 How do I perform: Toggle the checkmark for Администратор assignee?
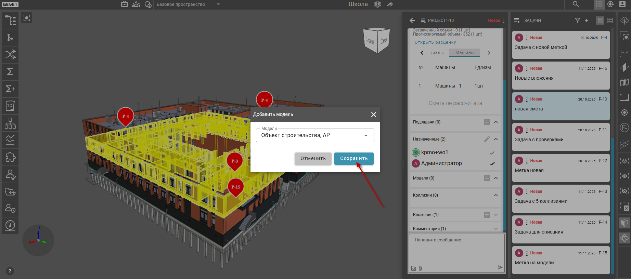(x=492, y=164)
